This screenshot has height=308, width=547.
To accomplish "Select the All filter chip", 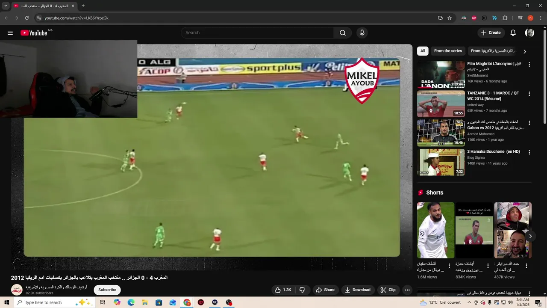I will [423, 51].
